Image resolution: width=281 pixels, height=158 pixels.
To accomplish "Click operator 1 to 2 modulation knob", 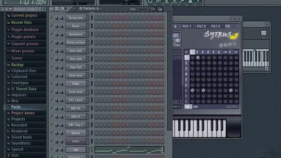I will pos(198,57).
